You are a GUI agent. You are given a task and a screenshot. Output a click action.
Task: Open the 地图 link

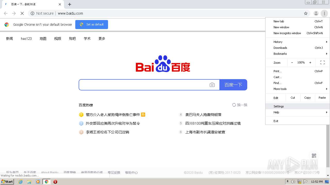tap(43, 39)
